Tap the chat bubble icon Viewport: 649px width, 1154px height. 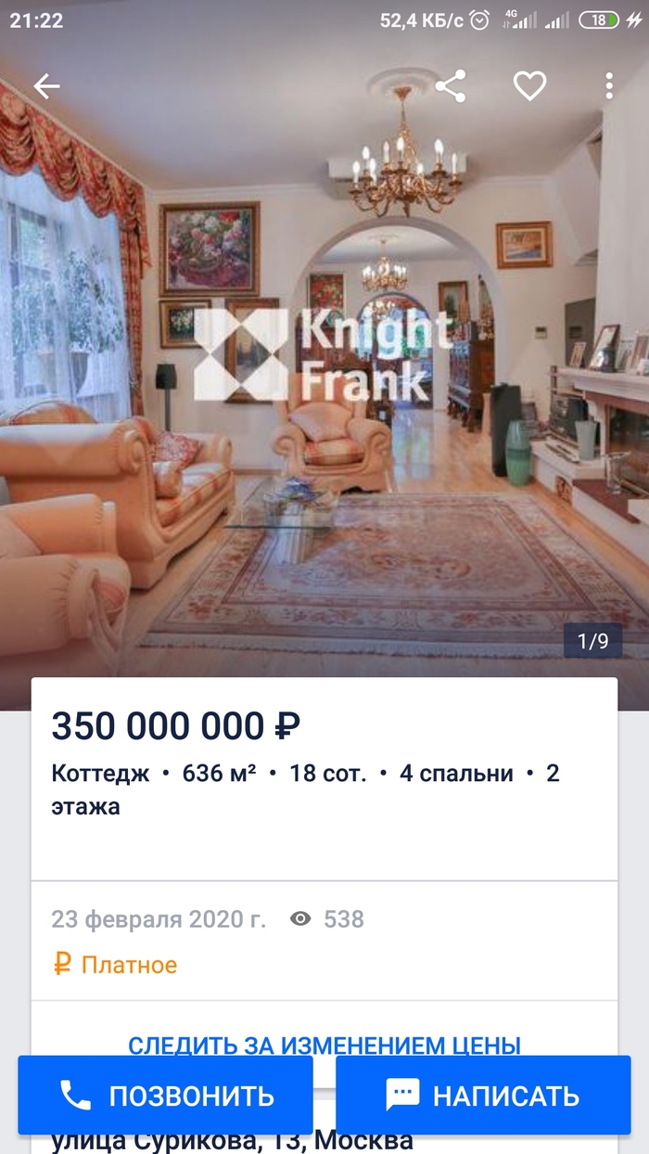(402, 1096)
